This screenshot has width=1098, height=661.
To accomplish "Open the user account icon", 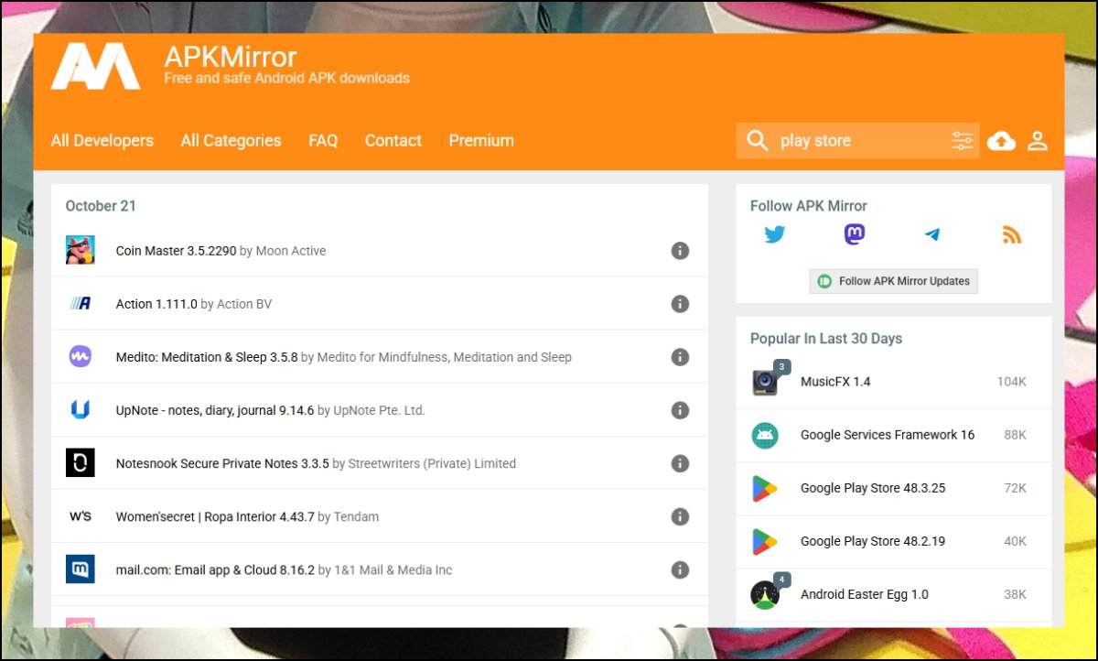I will click(x=1037, y=141).
